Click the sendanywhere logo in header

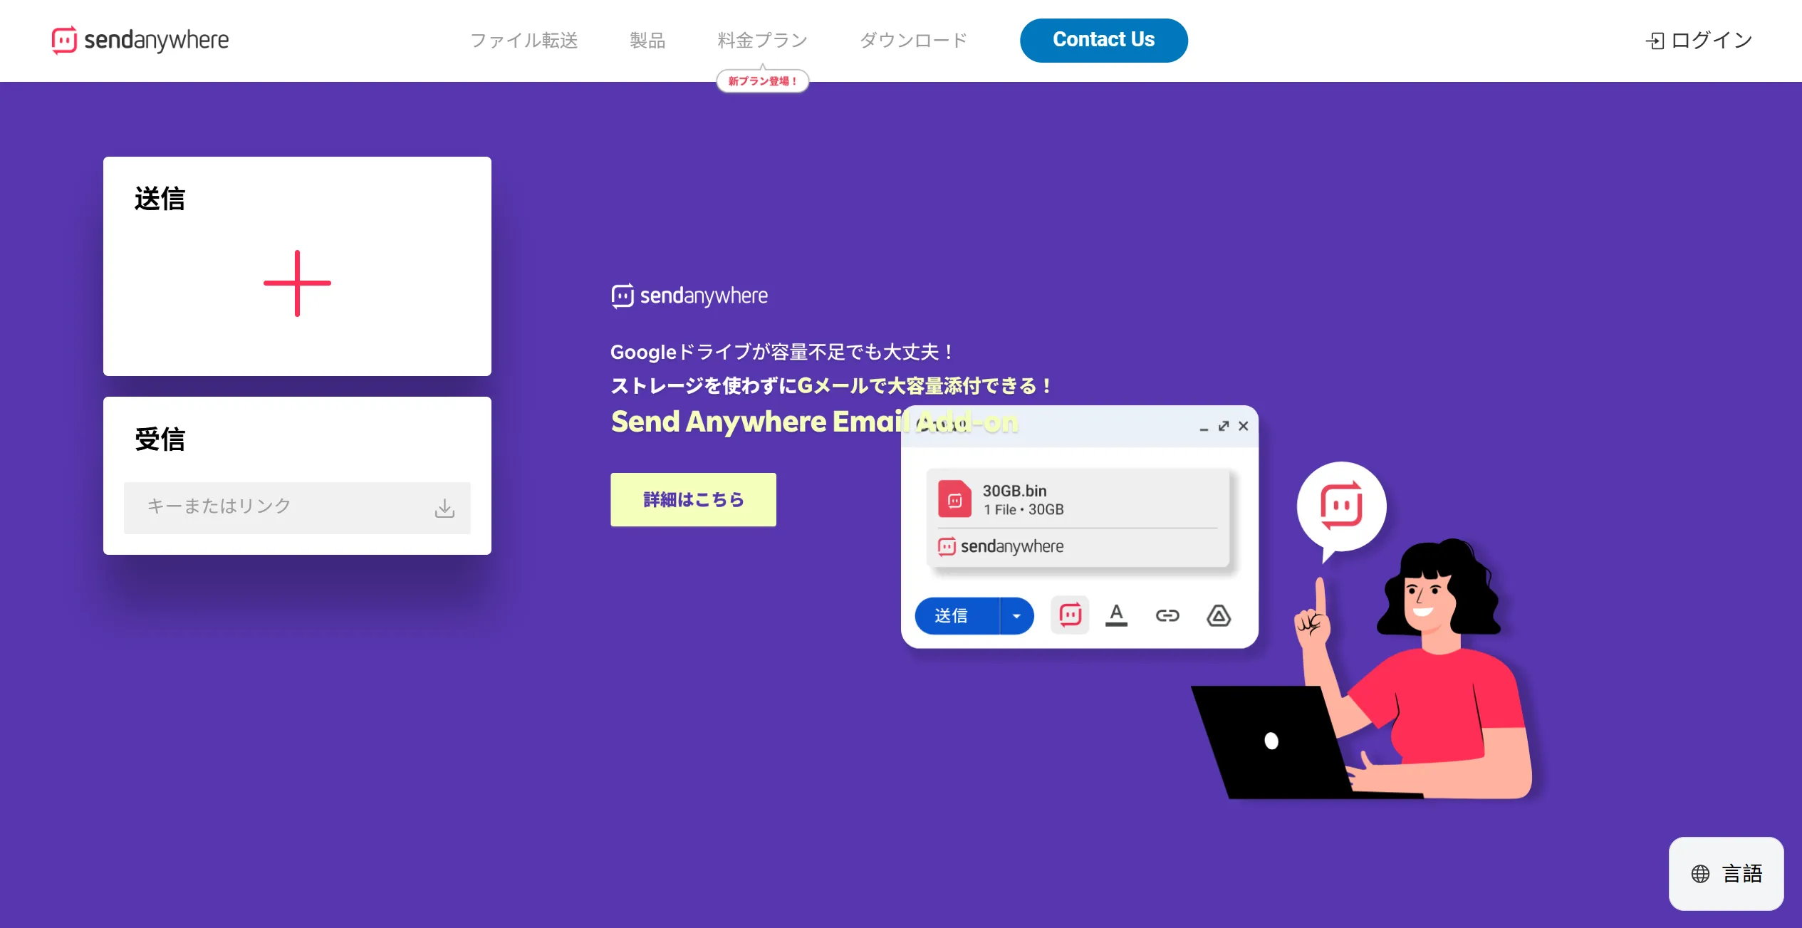(140, 40)
